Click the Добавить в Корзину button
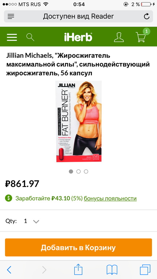The width and height of the screenshot is (157, 279). tap(78, 247)
